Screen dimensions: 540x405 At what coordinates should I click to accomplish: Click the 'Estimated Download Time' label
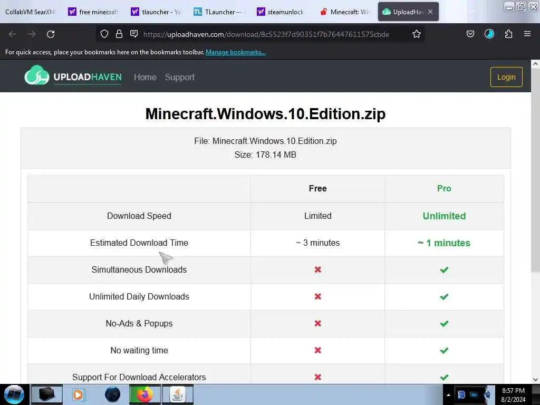pyautogui.click(x=139, y=243)
